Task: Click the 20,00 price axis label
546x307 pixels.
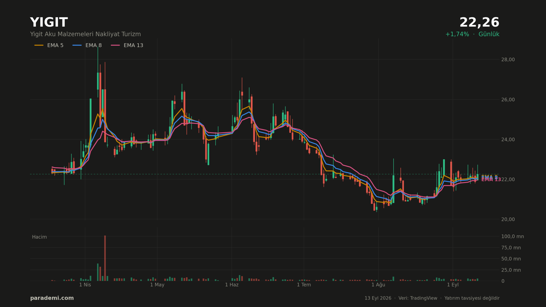Action: tap(508, 219)
